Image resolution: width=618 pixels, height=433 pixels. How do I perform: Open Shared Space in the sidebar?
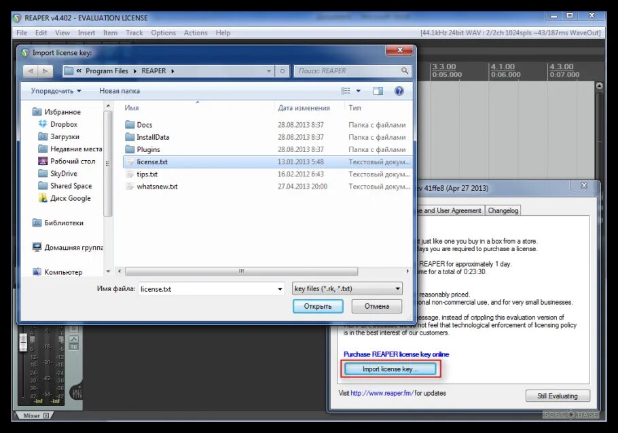(x=71, y=185)
